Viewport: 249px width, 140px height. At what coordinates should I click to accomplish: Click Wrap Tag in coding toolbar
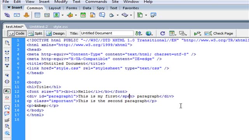(x=7, y=120)
